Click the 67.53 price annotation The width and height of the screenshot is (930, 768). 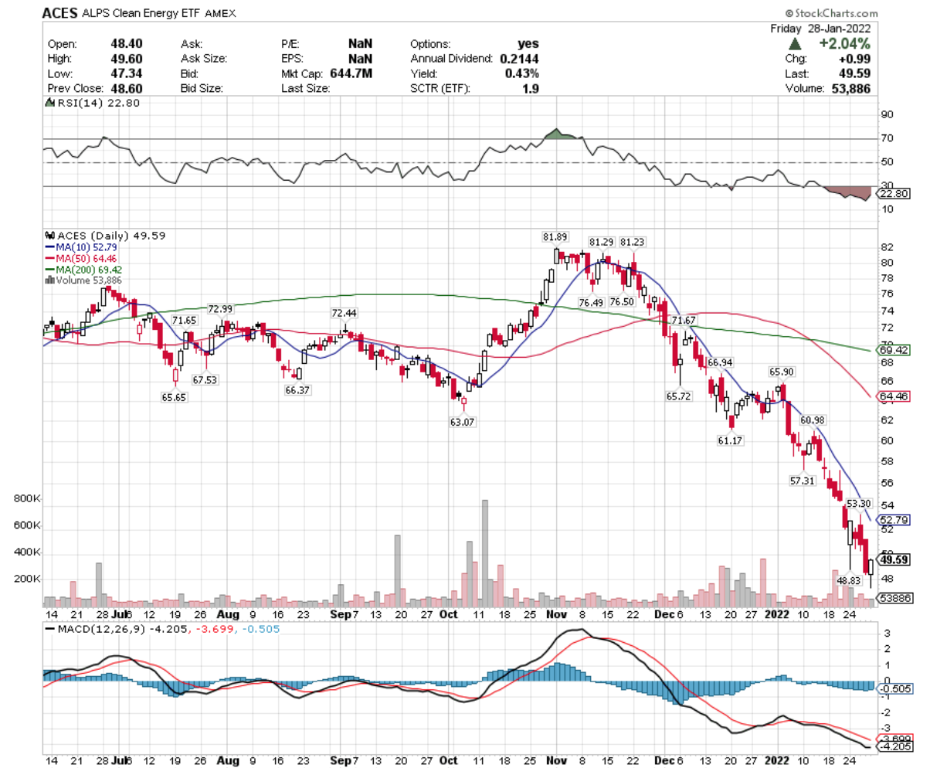205,379
